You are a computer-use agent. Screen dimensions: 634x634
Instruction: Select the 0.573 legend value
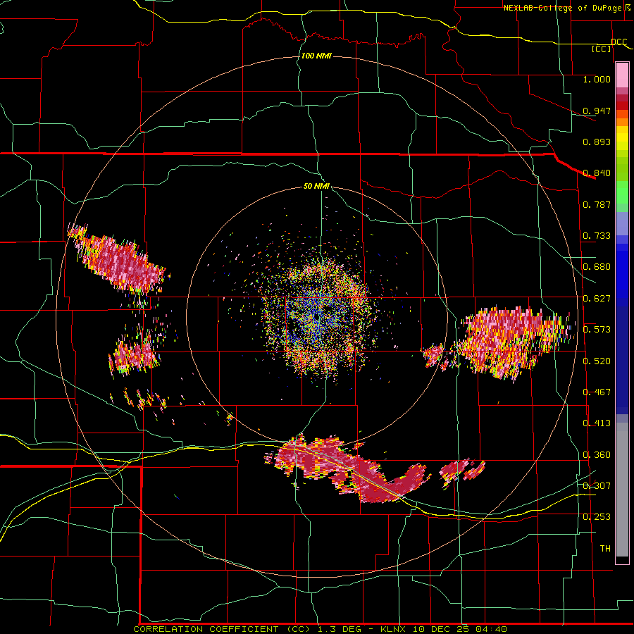click(x=597, y=330)
